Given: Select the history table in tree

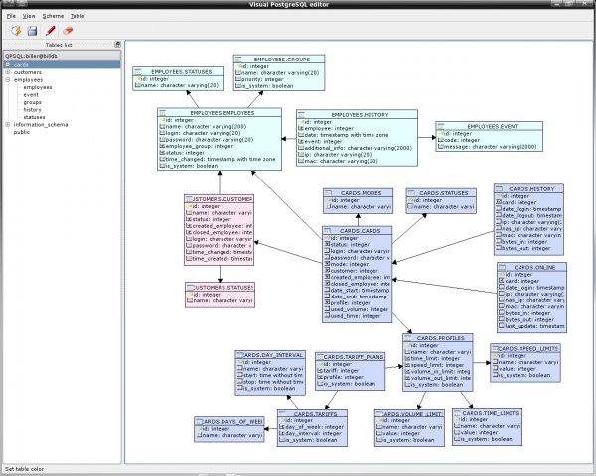Looking at the screenshot, I should coord(32,109).
